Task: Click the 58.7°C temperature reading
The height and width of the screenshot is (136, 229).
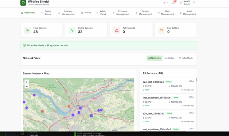Action: coord(148,102)
